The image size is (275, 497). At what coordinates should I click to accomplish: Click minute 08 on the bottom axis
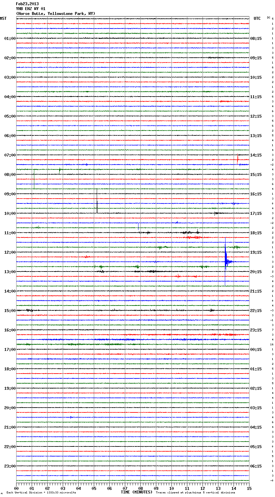tap(140, 488)
